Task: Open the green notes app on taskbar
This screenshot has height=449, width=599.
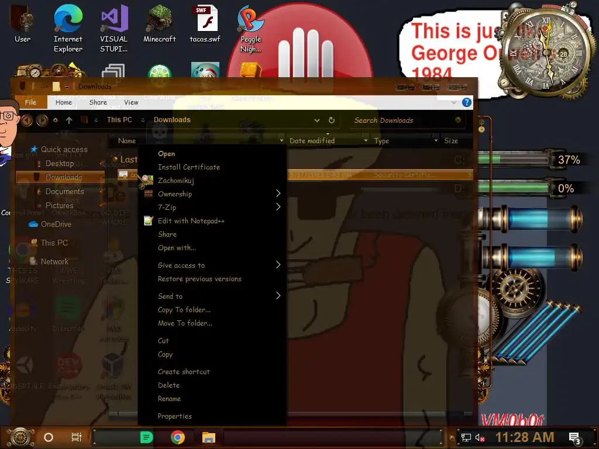Action: 146,437
